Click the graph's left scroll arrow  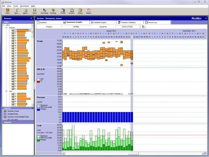(64, 153)
